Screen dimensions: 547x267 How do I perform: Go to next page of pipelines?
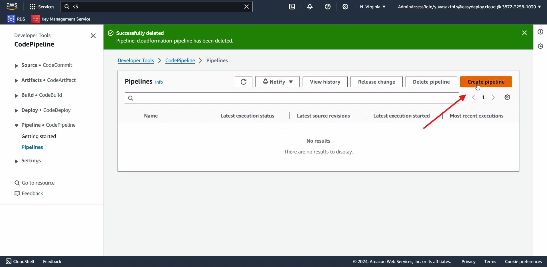point(493,97)
